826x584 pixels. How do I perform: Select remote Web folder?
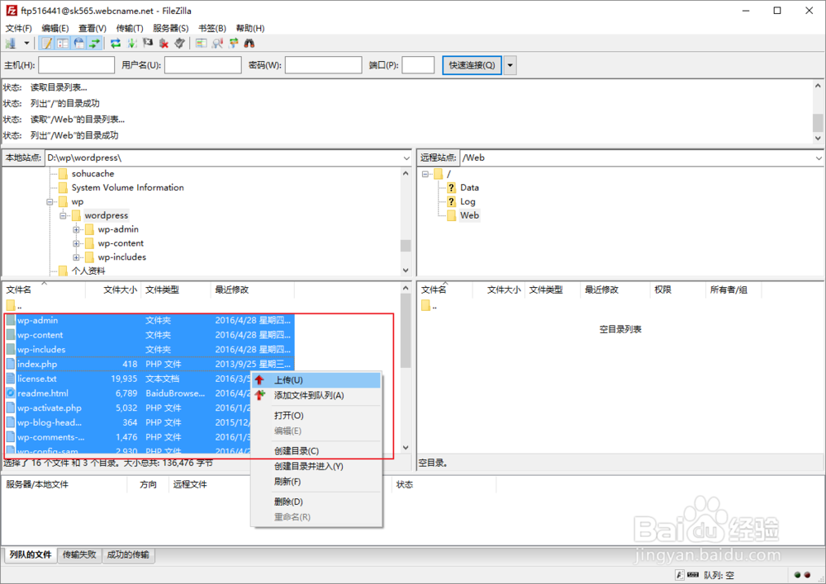pyautogui.click(x=469, y=215)
